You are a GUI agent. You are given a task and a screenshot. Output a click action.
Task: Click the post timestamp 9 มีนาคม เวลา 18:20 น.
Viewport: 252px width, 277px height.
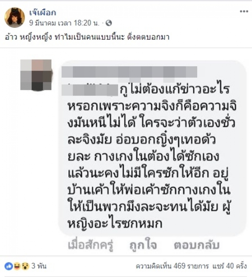coord(64,23)
